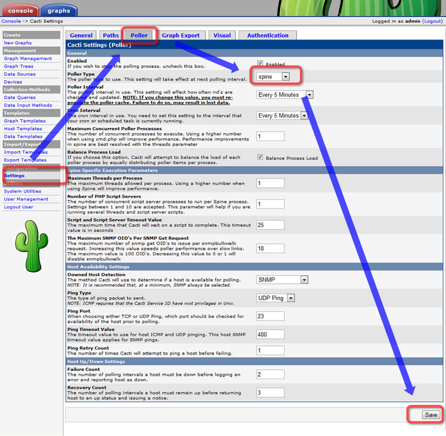Open Import Templates link
446x436 pixels.
(x=26, y=152)
